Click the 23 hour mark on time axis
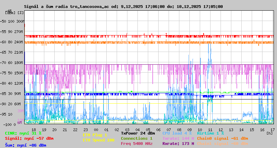This screenshot has height=148, width=277. [87, 130]
